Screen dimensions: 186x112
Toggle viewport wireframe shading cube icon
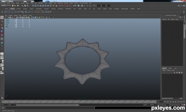(32, 17)
